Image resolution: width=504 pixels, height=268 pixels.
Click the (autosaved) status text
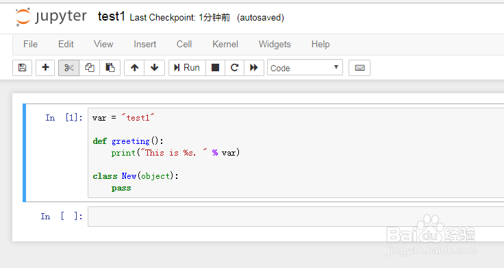coord(260,17)
